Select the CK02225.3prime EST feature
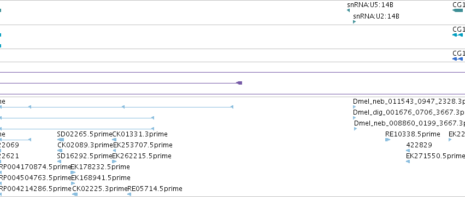465x197 pixels. (x=75, y=194)
